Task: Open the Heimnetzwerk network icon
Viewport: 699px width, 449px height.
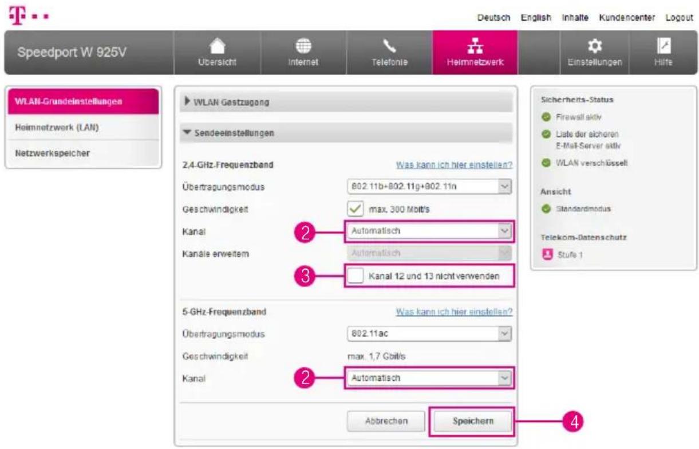Action: (475, 46)
